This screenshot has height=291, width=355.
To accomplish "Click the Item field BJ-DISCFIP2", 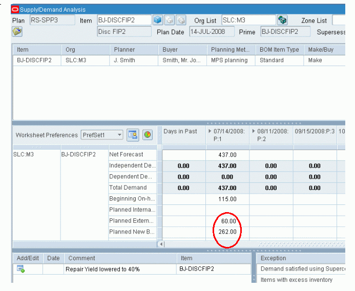I will pyautogui.click(x=124, y=20).
